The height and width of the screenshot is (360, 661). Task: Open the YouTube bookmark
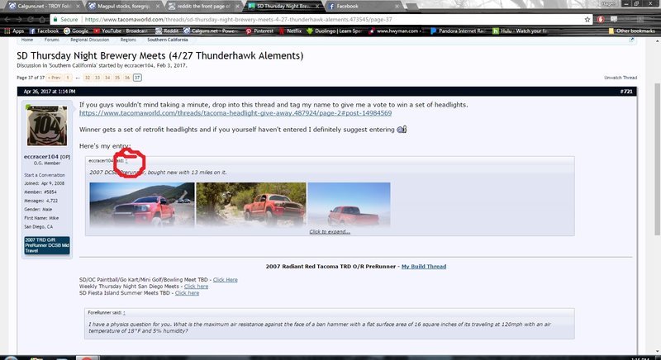(121, 31)
